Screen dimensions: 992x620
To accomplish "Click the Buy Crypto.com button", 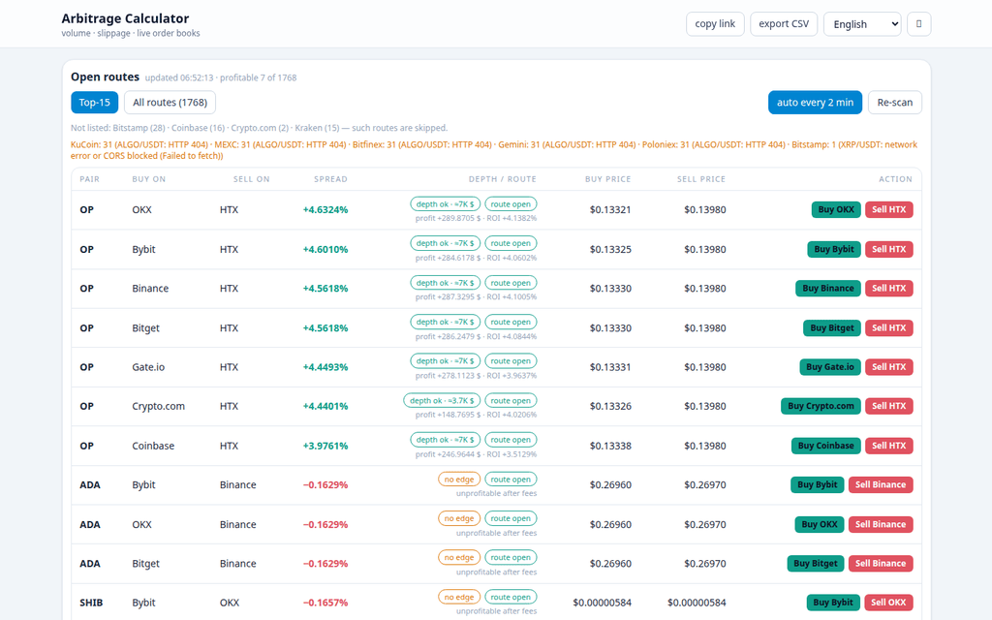I will point(821,406).
